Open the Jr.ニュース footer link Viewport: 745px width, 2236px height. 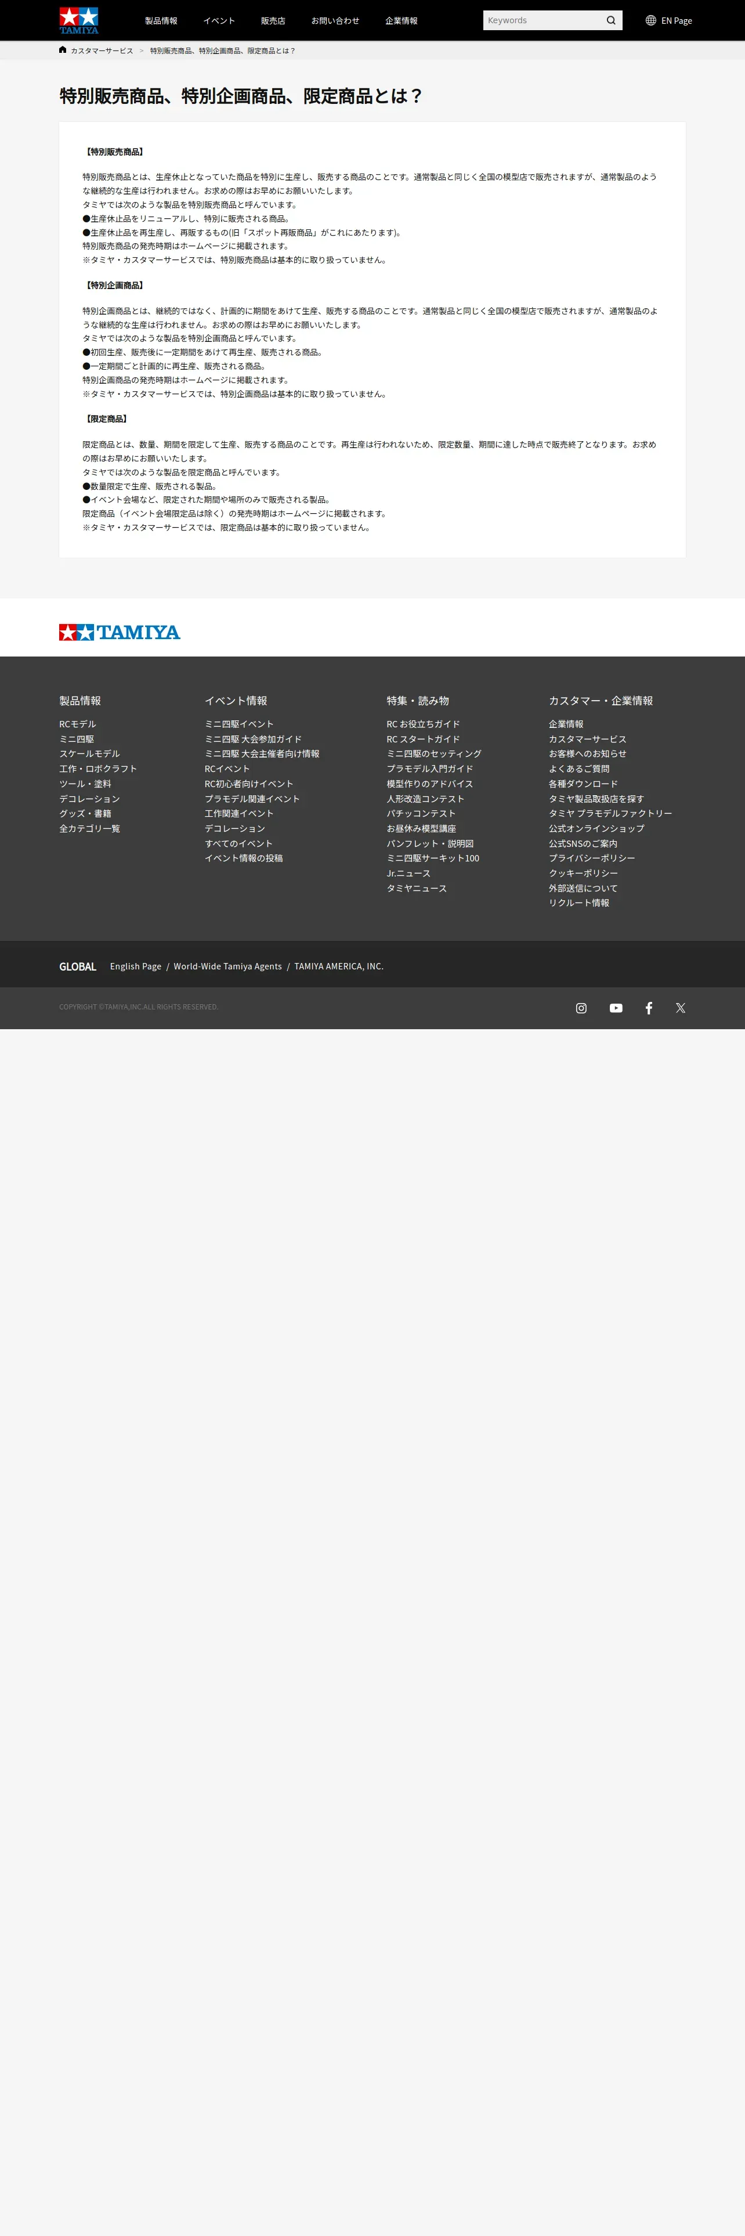pos(408,873)
